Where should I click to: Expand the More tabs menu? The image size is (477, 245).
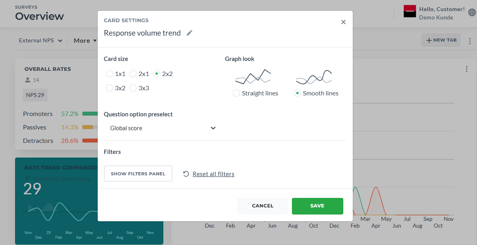[85, 40]
